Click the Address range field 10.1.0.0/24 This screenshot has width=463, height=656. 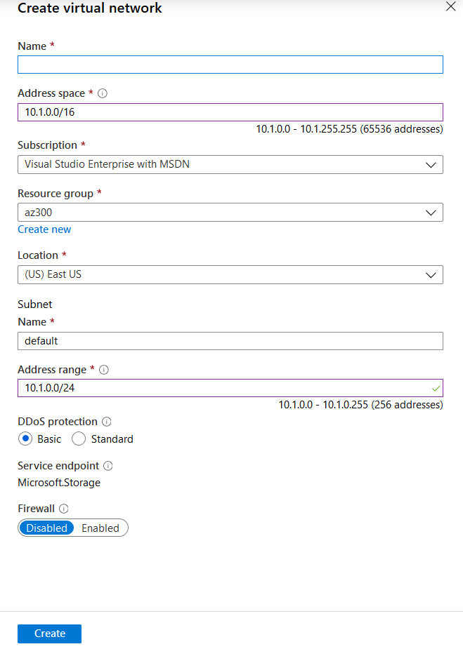[230, 388]
